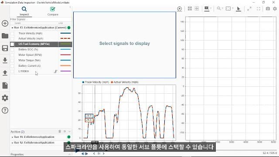Click the save session disk icon
This screenshot has height=157, width=279.
pos(5,48)
